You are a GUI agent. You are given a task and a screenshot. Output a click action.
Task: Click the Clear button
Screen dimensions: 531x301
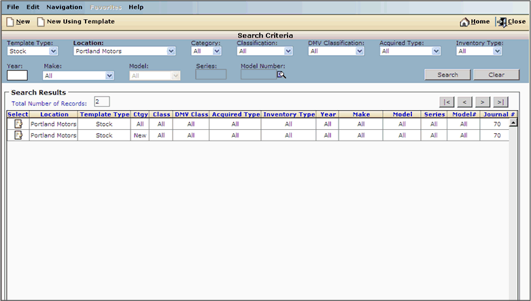click(496, 75)
